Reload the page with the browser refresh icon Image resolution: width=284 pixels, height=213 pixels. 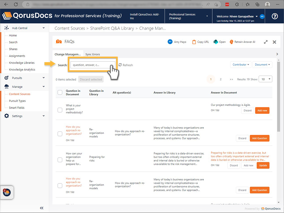click(x=16, y=4)
